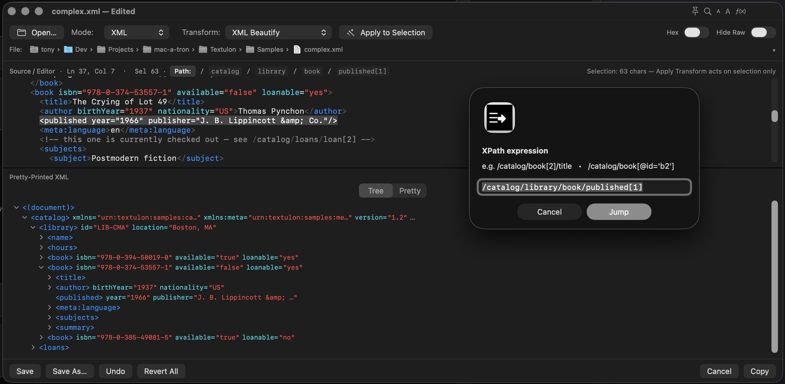
Task: Open the f(x) functions icon
Action: coord(741,11)
